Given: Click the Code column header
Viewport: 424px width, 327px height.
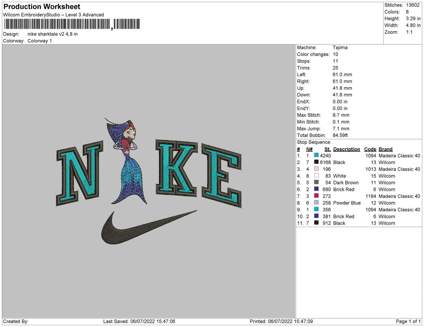Looking at the screenshot, I should pos(370,149).
